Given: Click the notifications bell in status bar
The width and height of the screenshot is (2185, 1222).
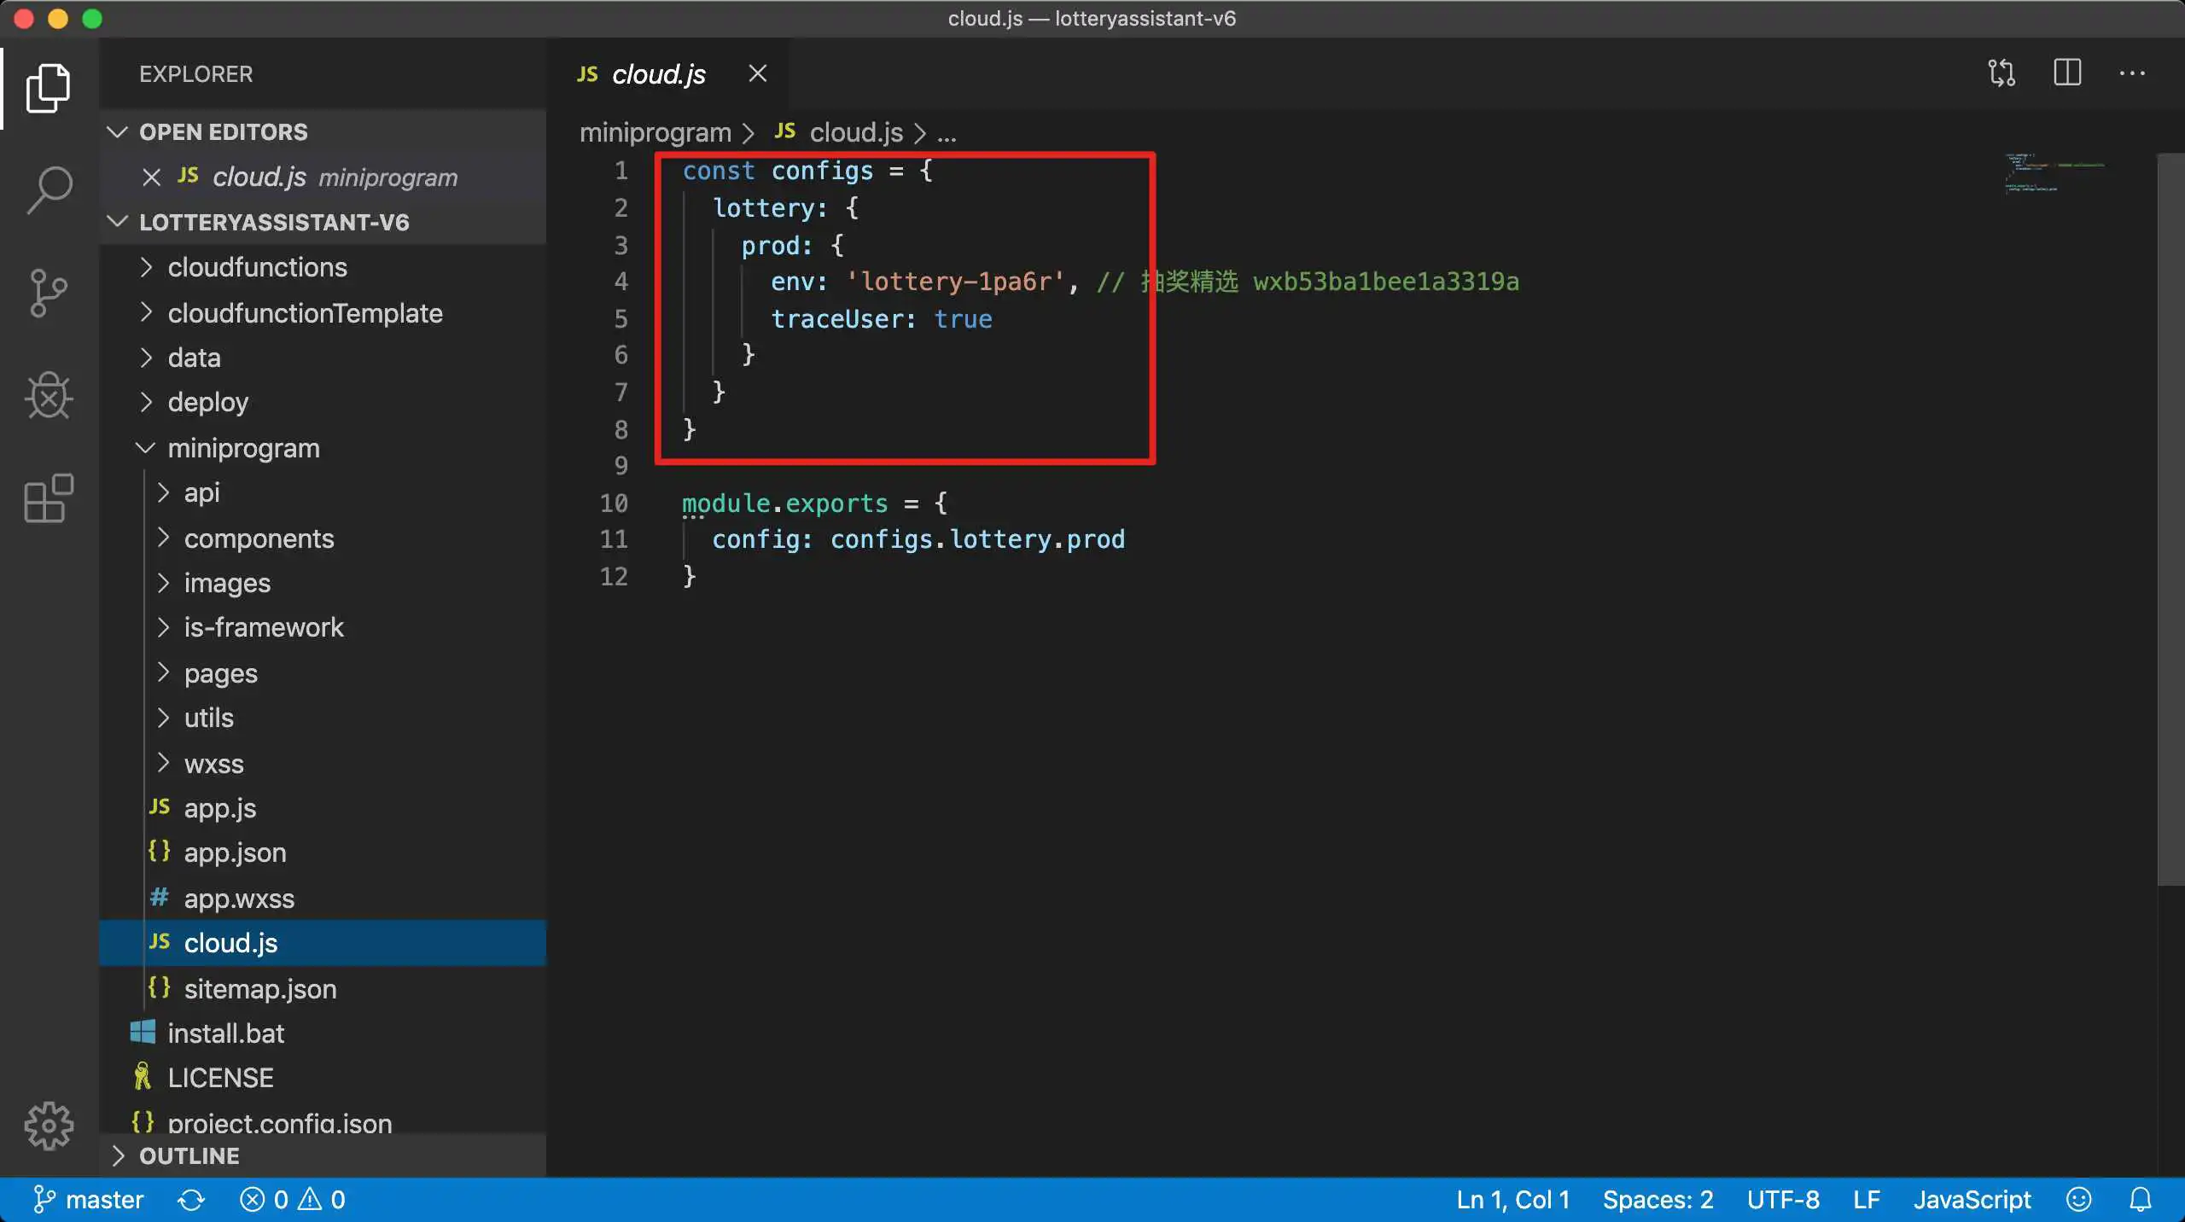Looking at the screenshot, I should click(2140, 1200).
